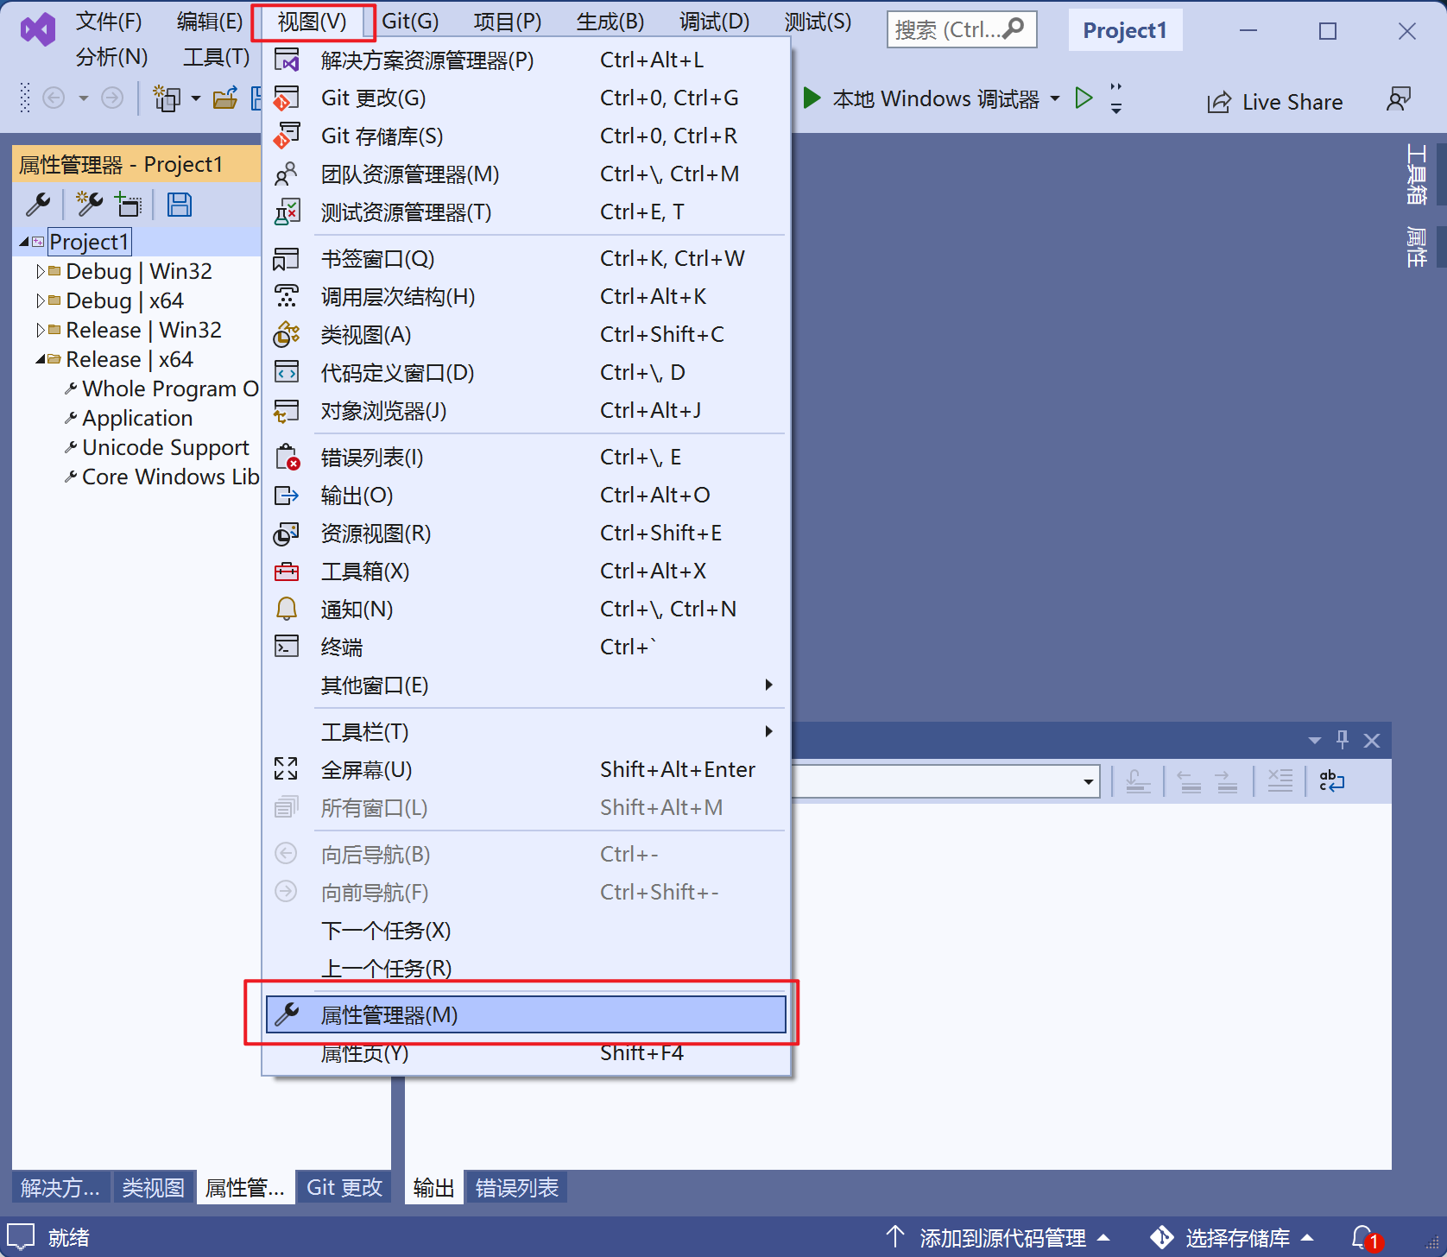
Task: Collapse the Release | x64 tree node
Action: point(40,359)
